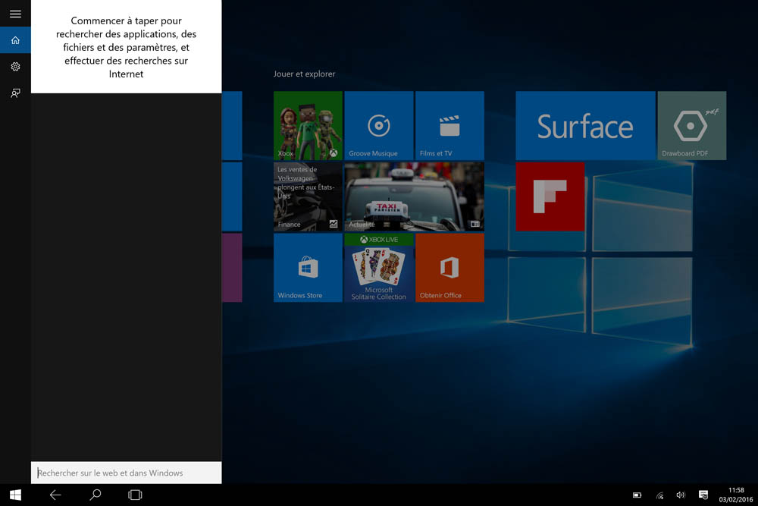Check the battery icon in system tray
This screenshot has height=506, width=758.
pos(637,495)
